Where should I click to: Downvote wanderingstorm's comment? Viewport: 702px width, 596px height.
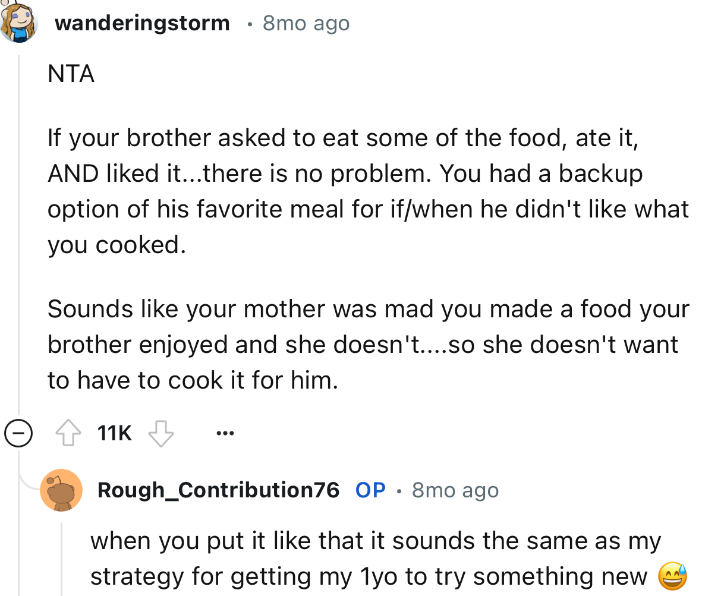point(160,433)
